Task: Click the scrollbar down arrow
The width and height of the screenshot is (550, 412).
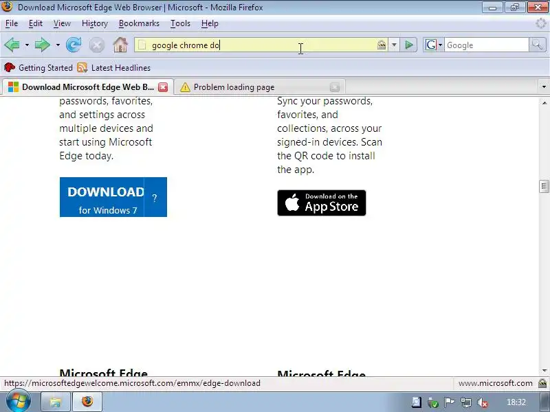Action: click(x=544, y=371)
